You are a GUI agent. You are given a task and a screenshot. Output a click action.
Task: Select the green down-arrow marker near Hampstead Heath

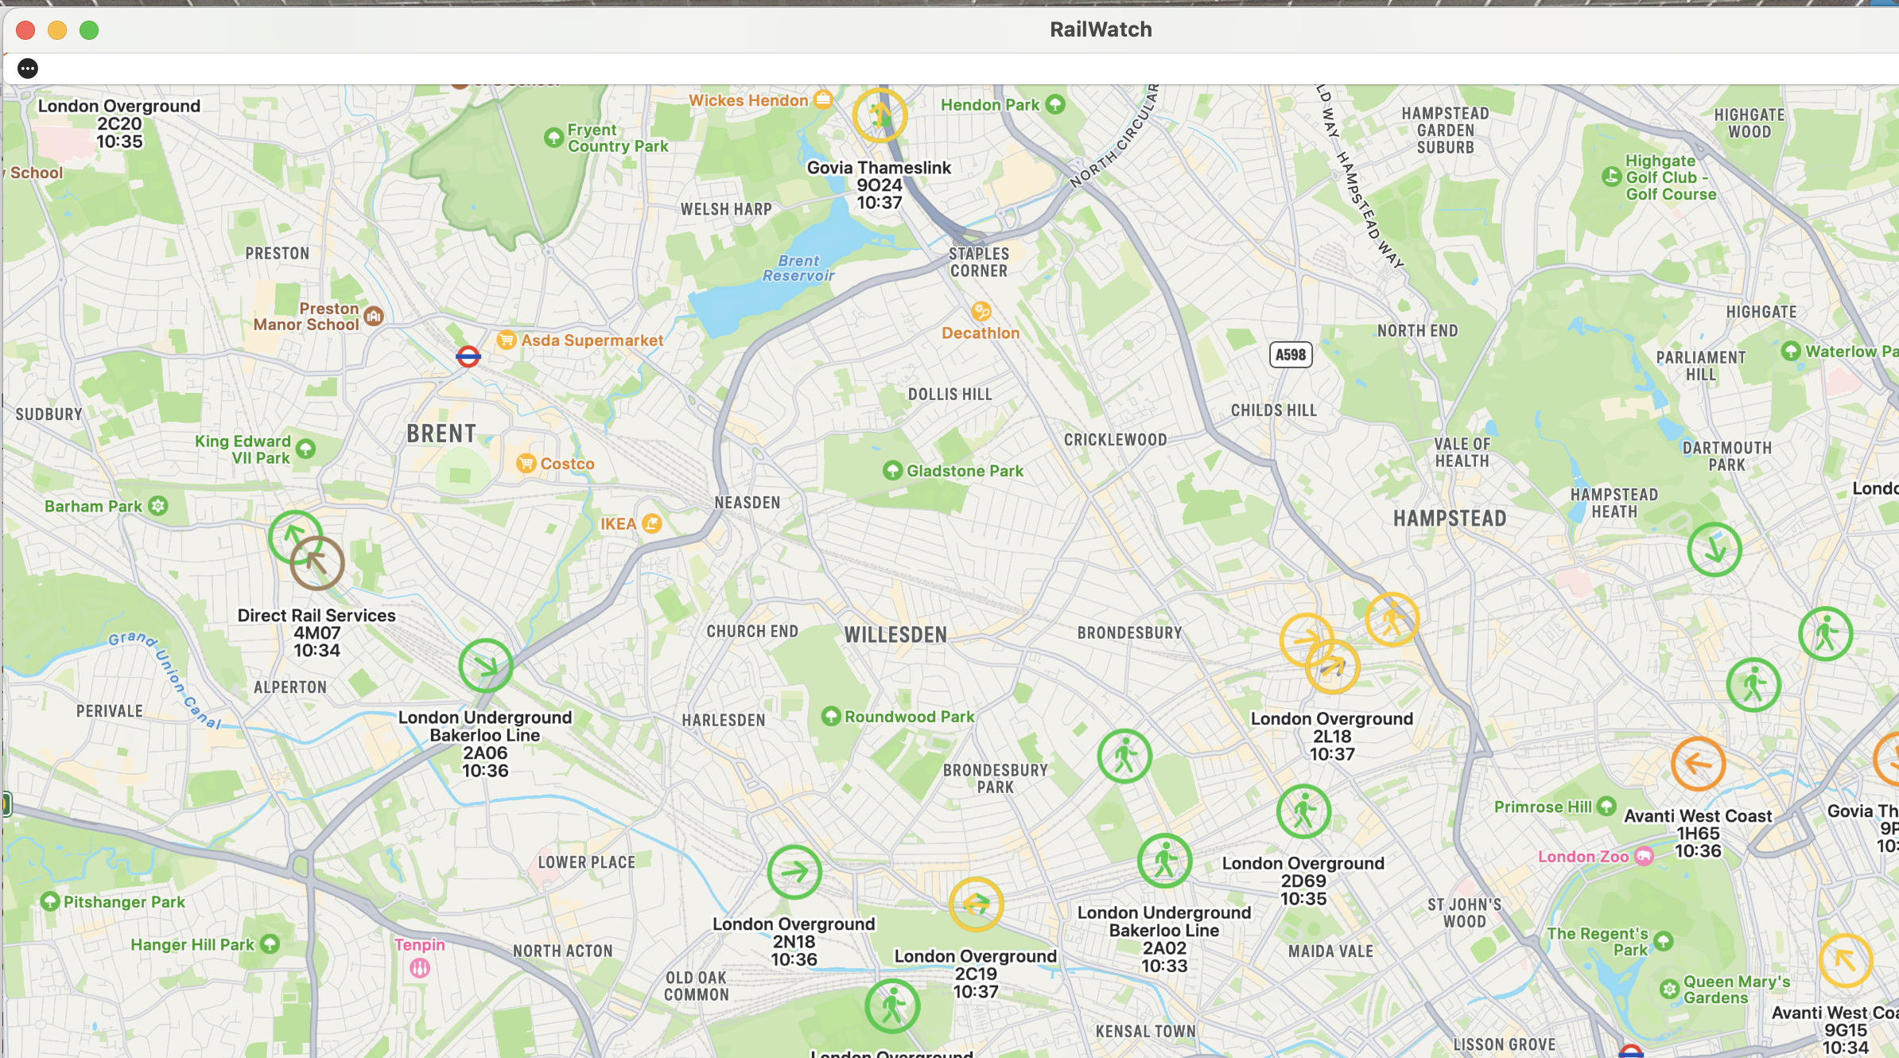tap(1715, 550)
